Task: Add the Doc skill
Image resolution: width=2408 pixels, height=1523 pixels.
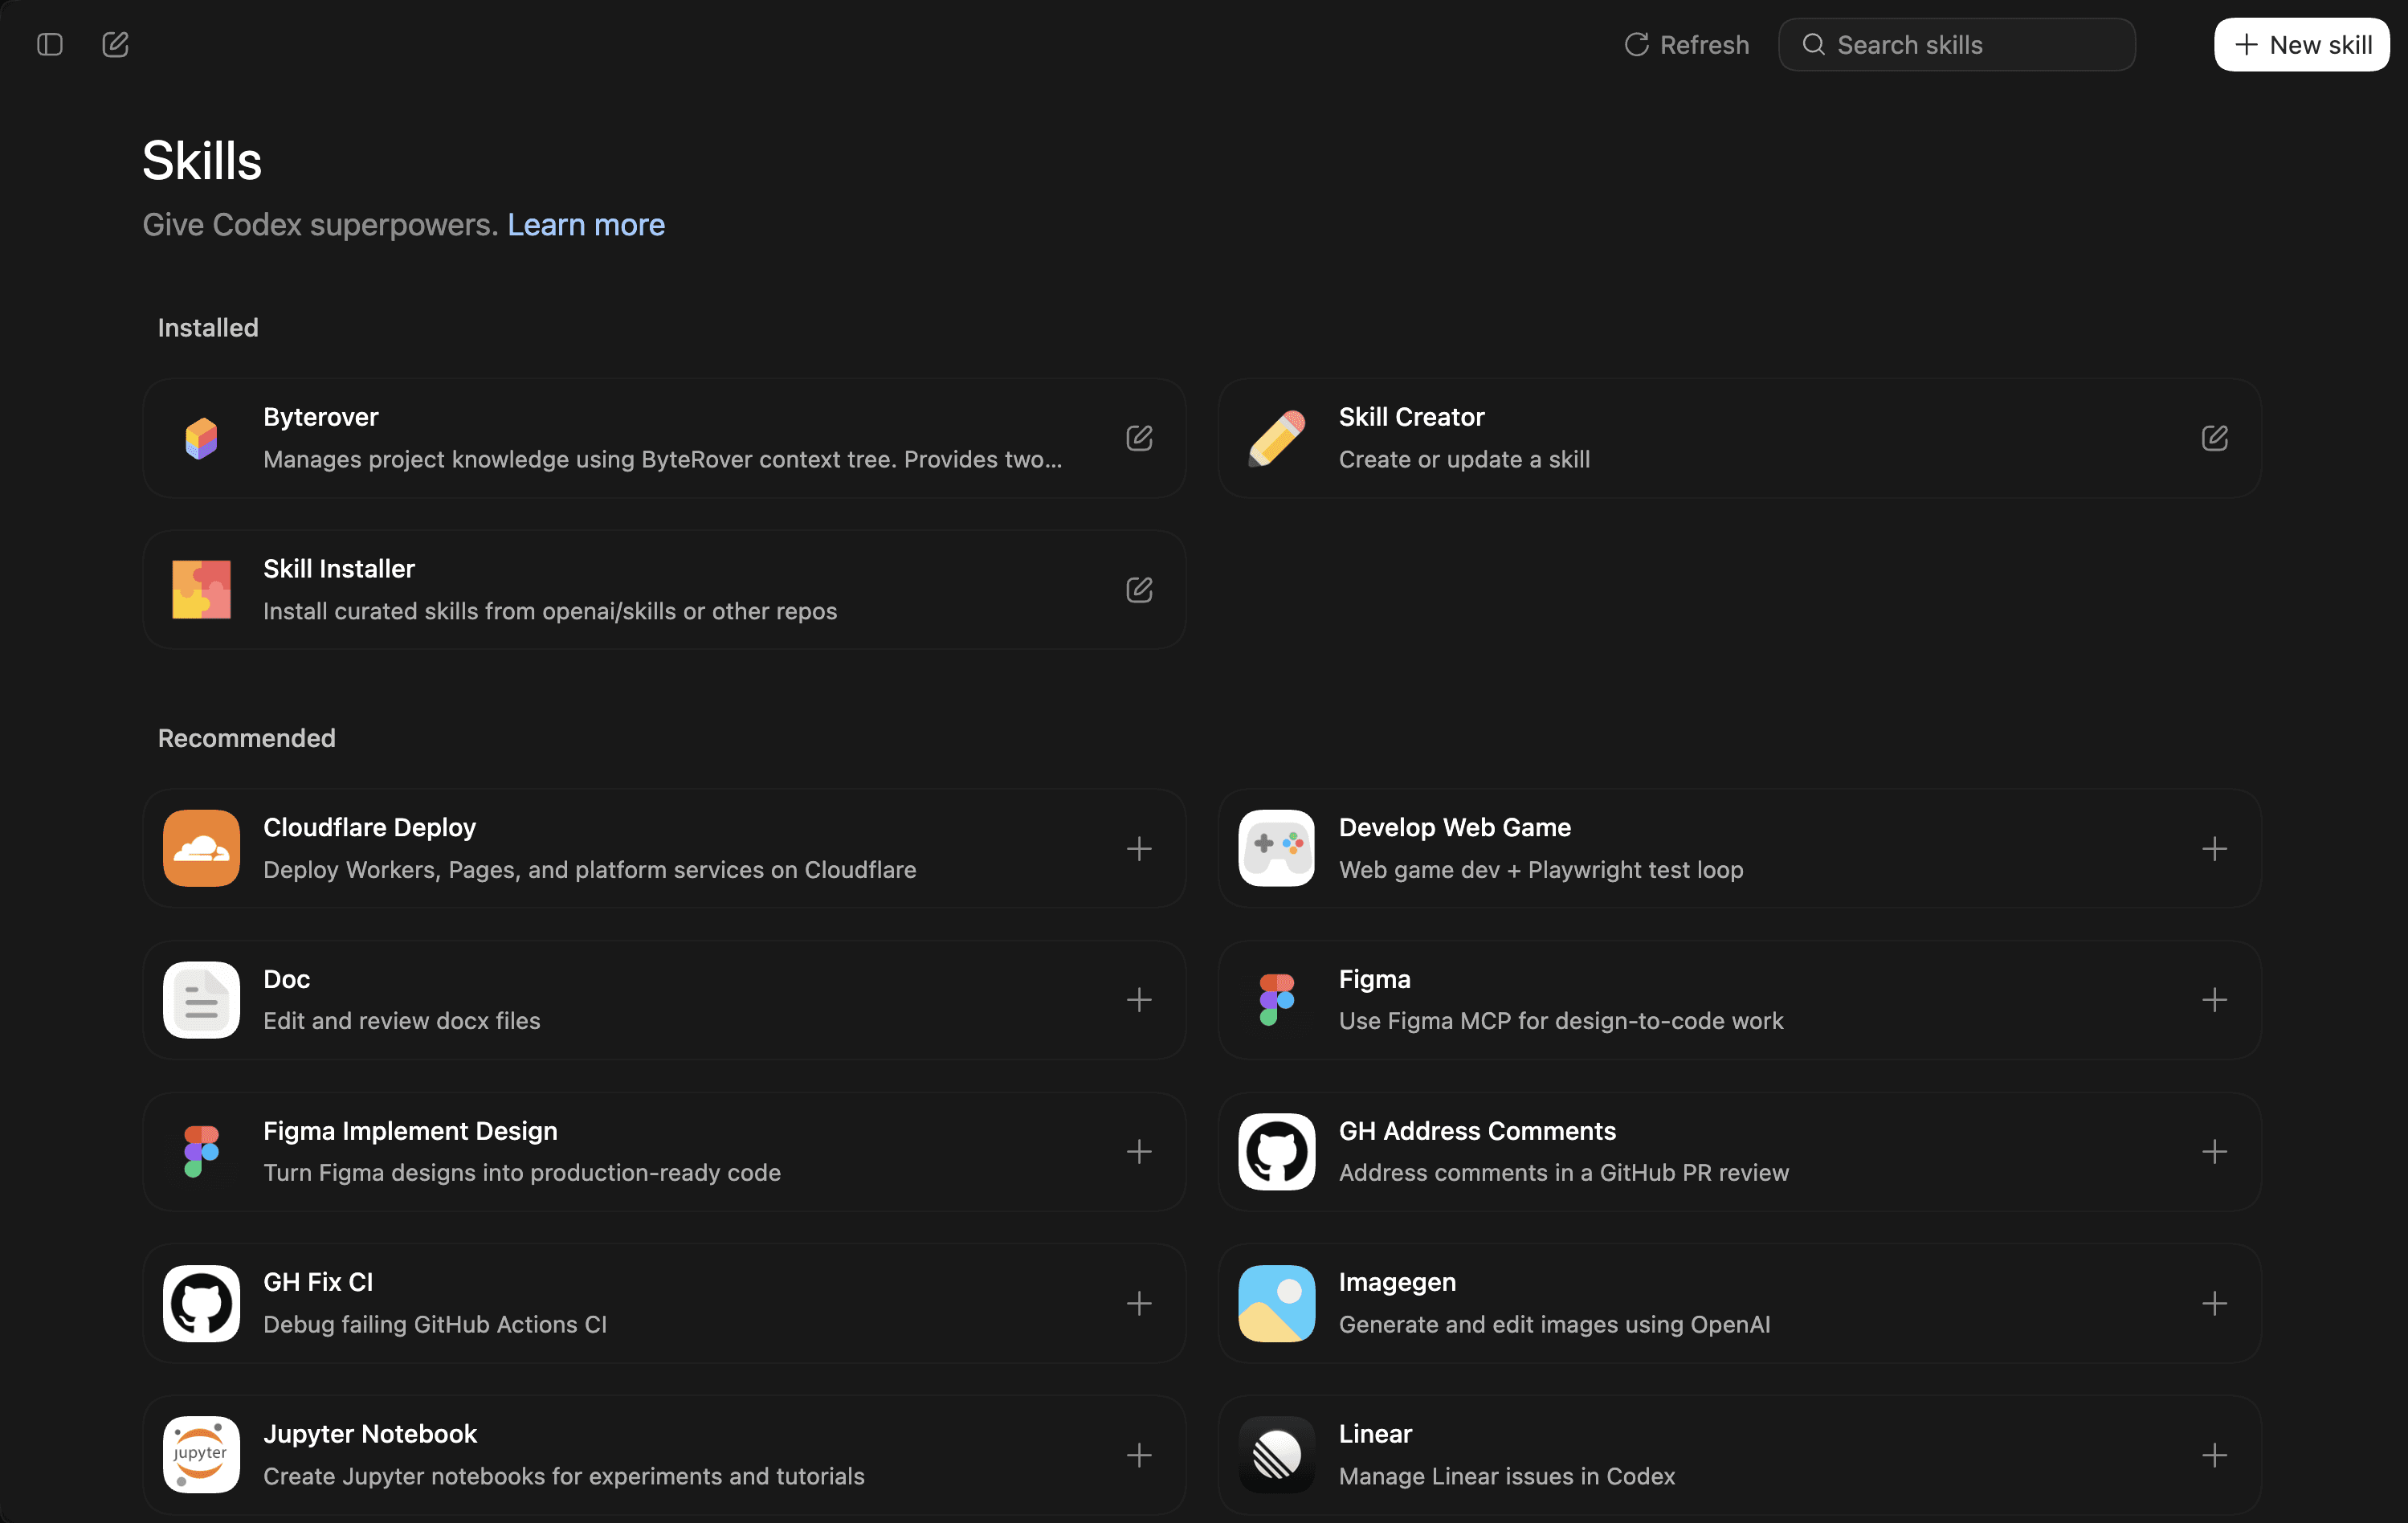Action: pyautogui.click(x=1139, y=1000)
